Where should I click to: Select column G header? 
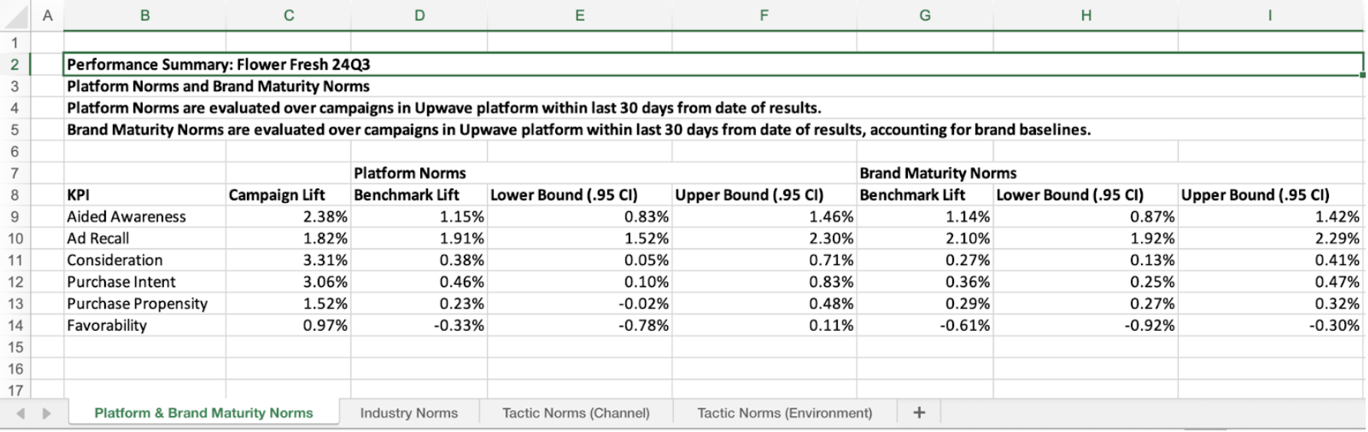(925, 15)
